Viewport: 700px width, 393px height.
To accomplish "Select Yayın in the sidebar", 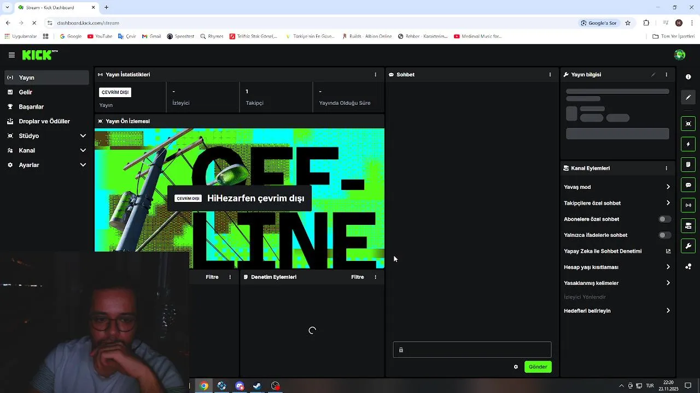I will [x=46, y=78].
